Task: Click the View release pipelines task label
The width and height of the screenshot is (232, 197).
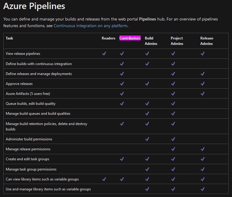Action: click(x=23, y=54)
